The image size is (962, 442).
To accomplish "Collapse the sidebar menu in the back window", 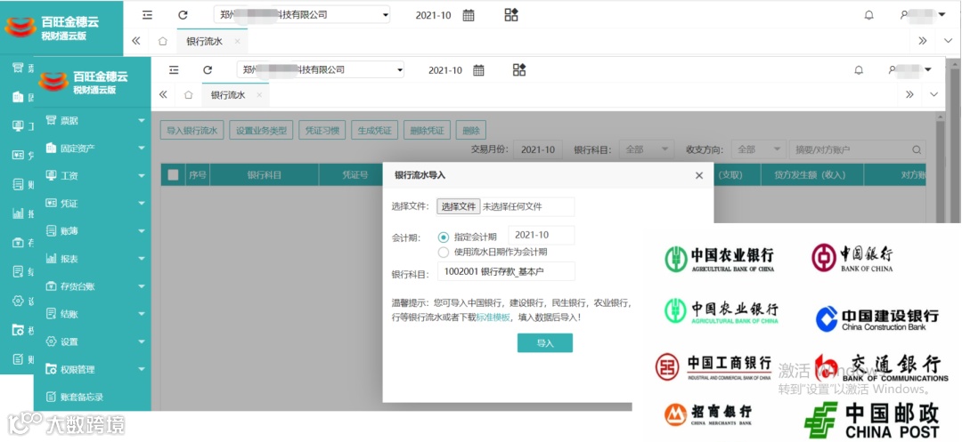I will (147, 15).
